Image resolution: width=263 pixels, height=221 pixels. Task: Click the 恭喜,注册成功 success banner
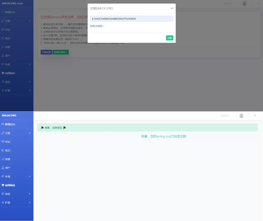click(147, 127)
